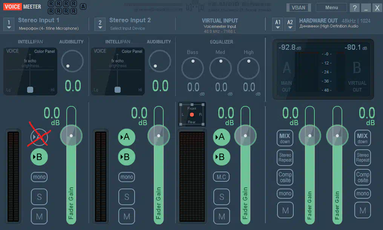The width and height of the screenshot is (383, 230).
Task: Solo Stereo Input 2 with the S button
Action: 127,197
